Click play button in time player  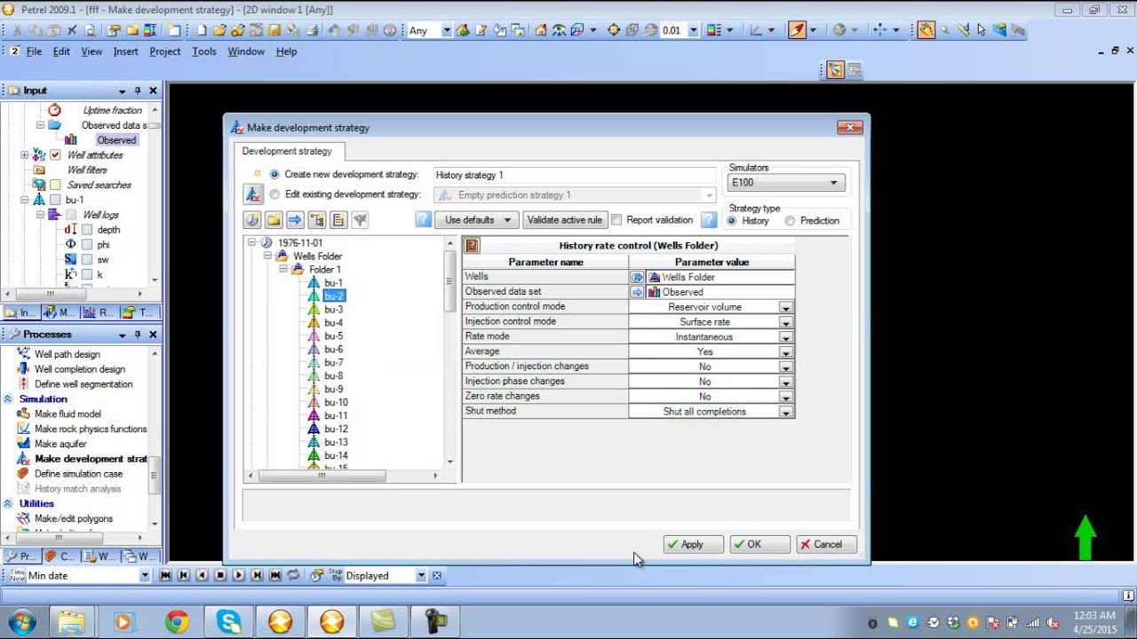(238, 575)
